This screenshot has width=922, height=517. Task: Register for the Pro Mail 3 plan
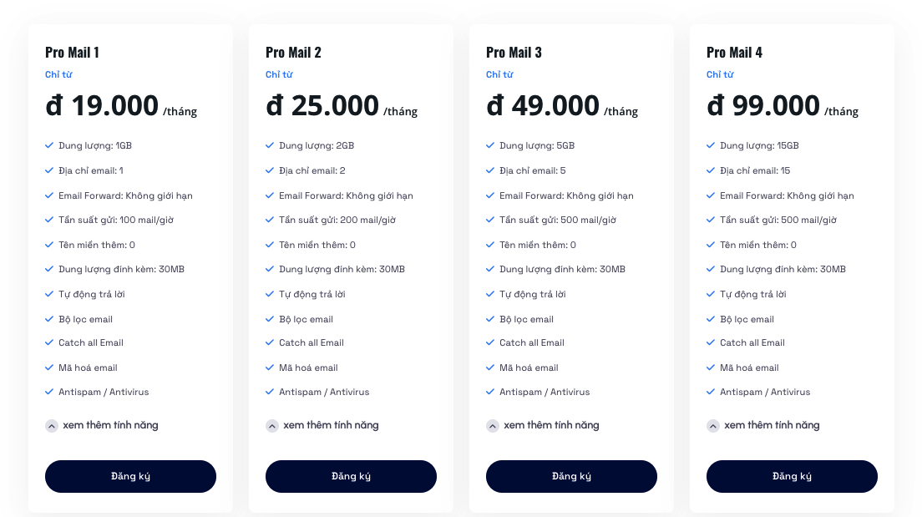tap(571, 476)
